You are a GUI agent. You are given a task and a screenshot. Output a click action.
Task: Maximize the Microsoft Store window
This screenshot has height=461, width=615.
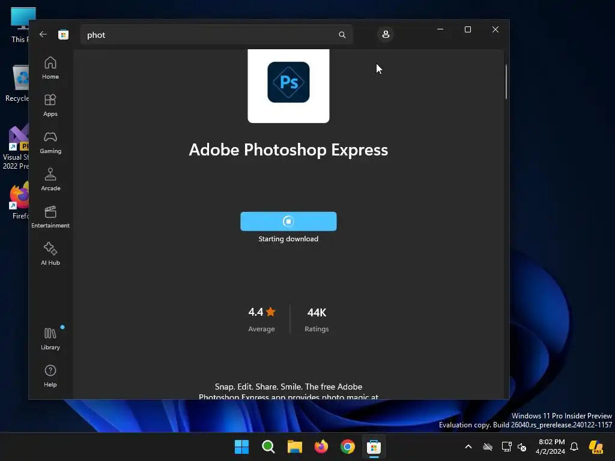pos(467,29)
